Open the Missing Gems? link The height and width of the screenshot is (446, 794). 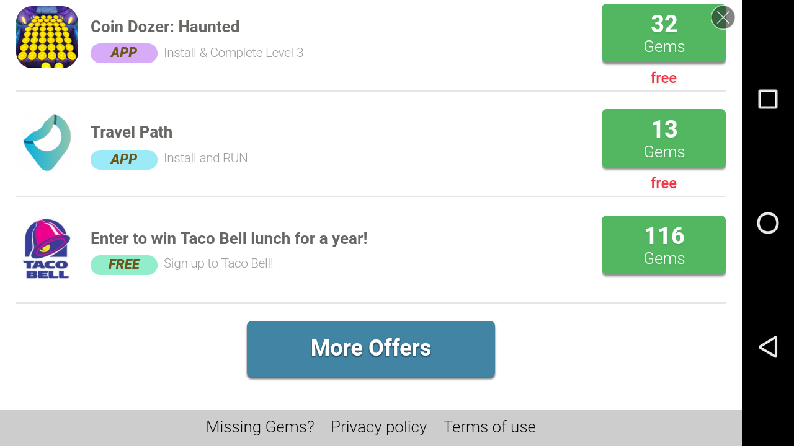point(260,427)
